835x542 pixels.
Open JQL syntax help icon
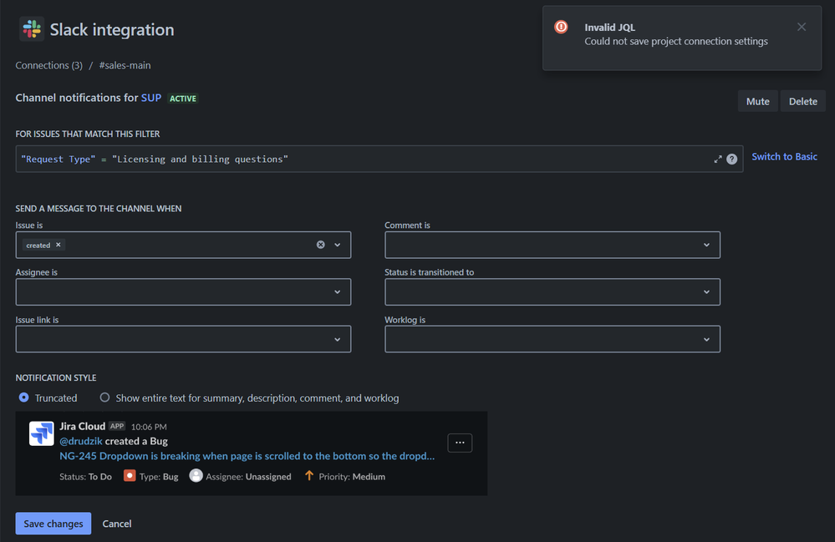(x=731, y=159)
